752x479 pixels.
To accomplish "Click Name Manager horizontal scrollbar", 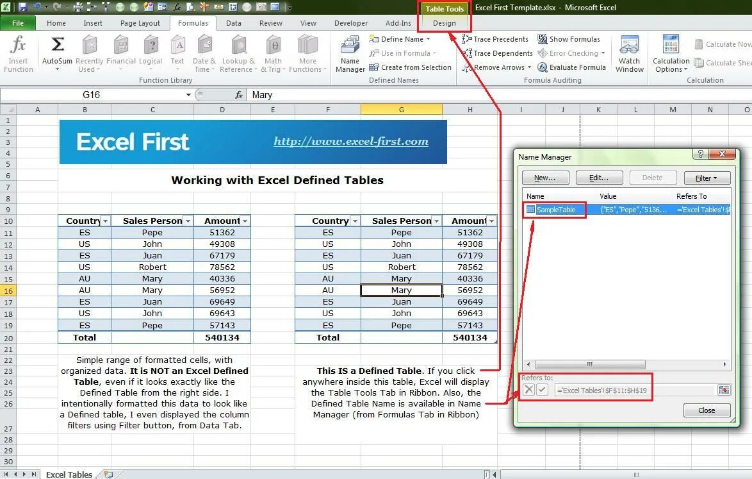I will (x=590, y=364).
